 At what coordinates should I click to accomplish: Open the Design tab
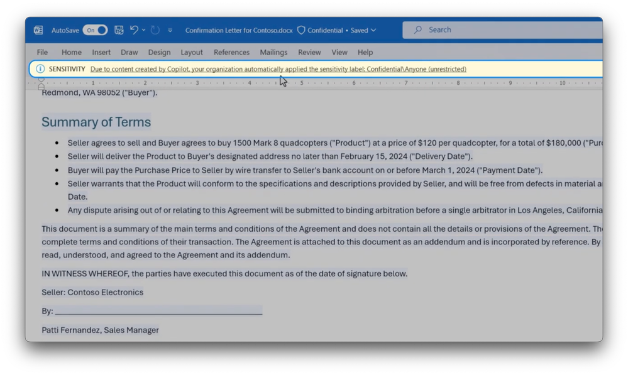[x=159, y=52]
